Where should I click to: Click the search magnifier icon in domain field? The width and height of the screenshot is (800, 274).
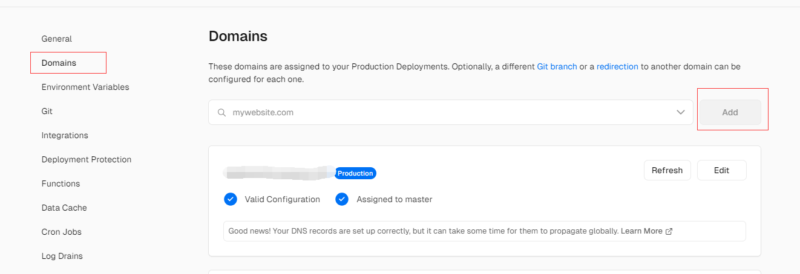pos(221,112)
